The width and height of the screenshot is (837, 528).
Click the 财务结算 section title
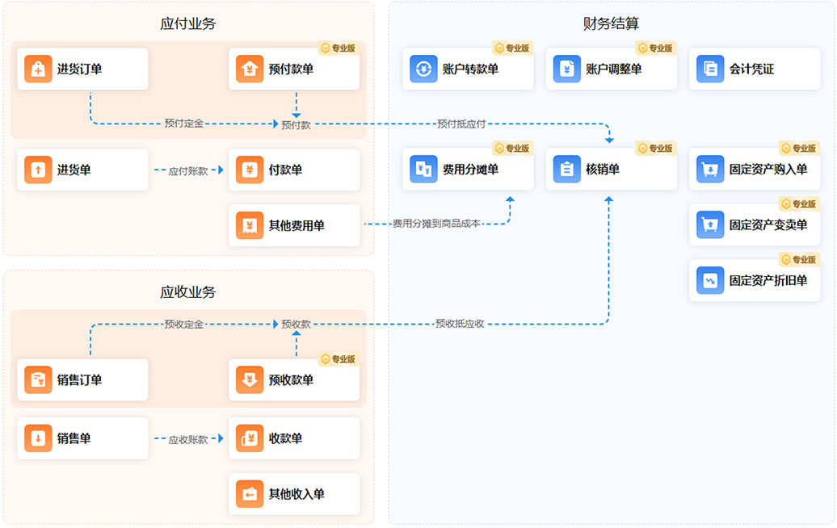tap(611, 23)
